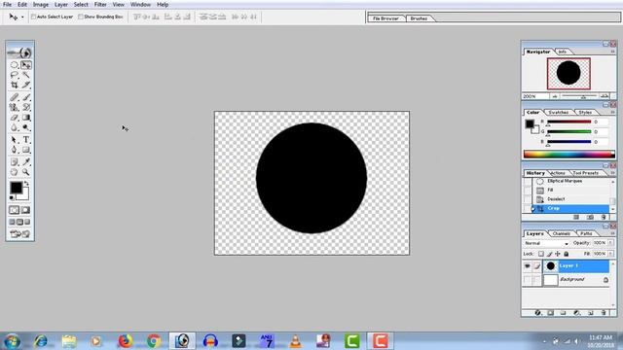Select the Gradient tool
This screenshot has width=623, height=350.
click(x=26, y=118)
